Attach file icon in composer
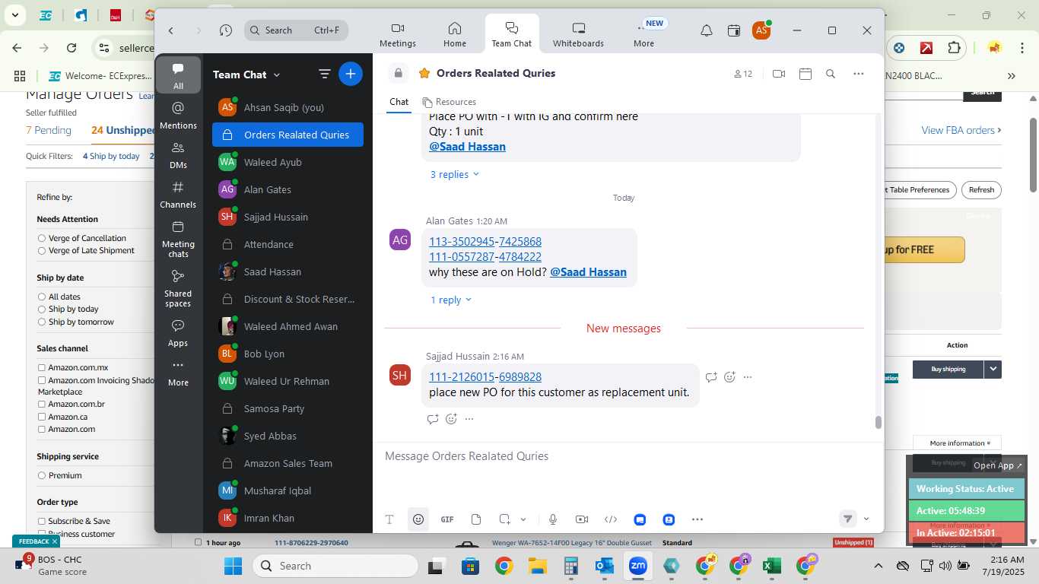Viewport: 1039px width, 584px height. pos(476,519)
